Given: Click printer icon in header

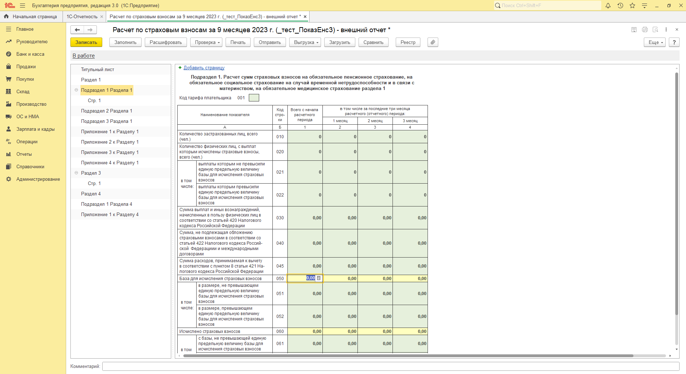Looking at the screenshot, I should click(645, 30).
